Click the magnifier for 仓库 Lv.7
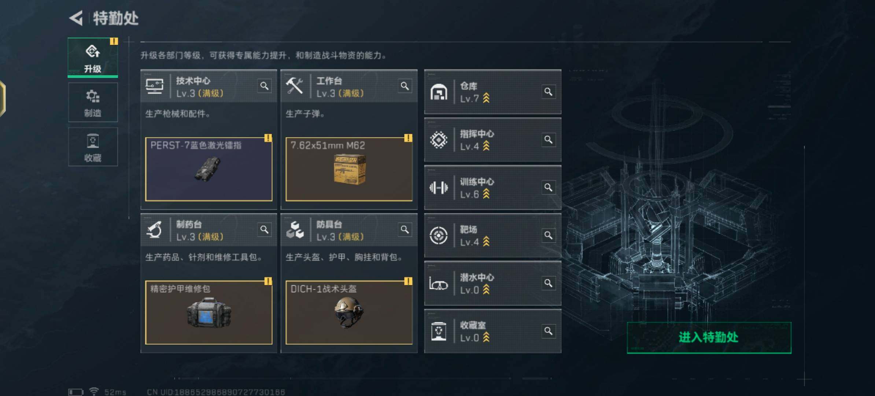 point(548,92)
